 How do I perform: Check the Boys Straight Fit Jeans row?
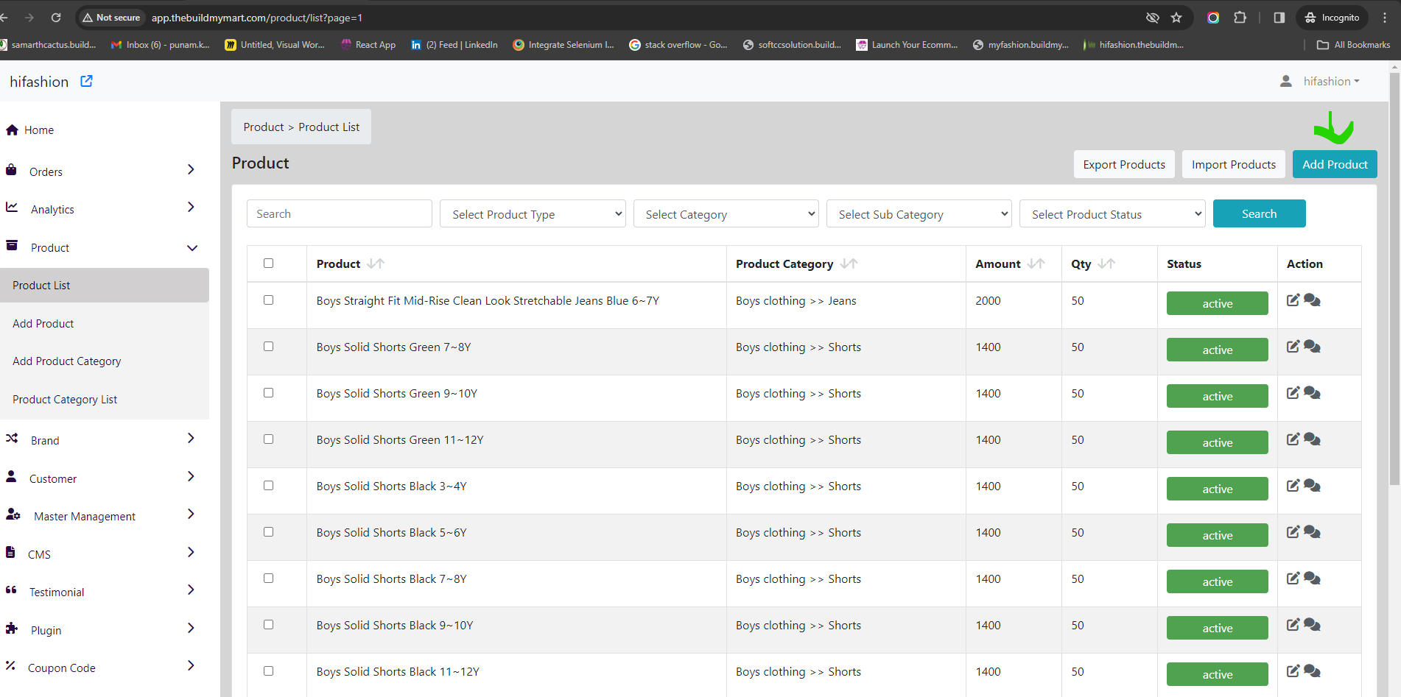pos(269,300)
